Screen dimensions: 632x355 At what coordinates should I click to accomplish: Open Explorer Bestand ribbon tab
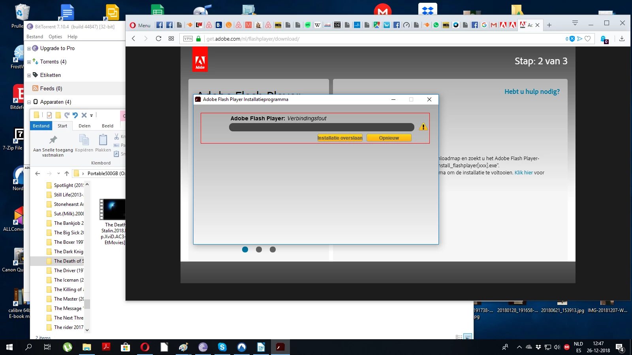pyautogui.click(x=41, y=126)
